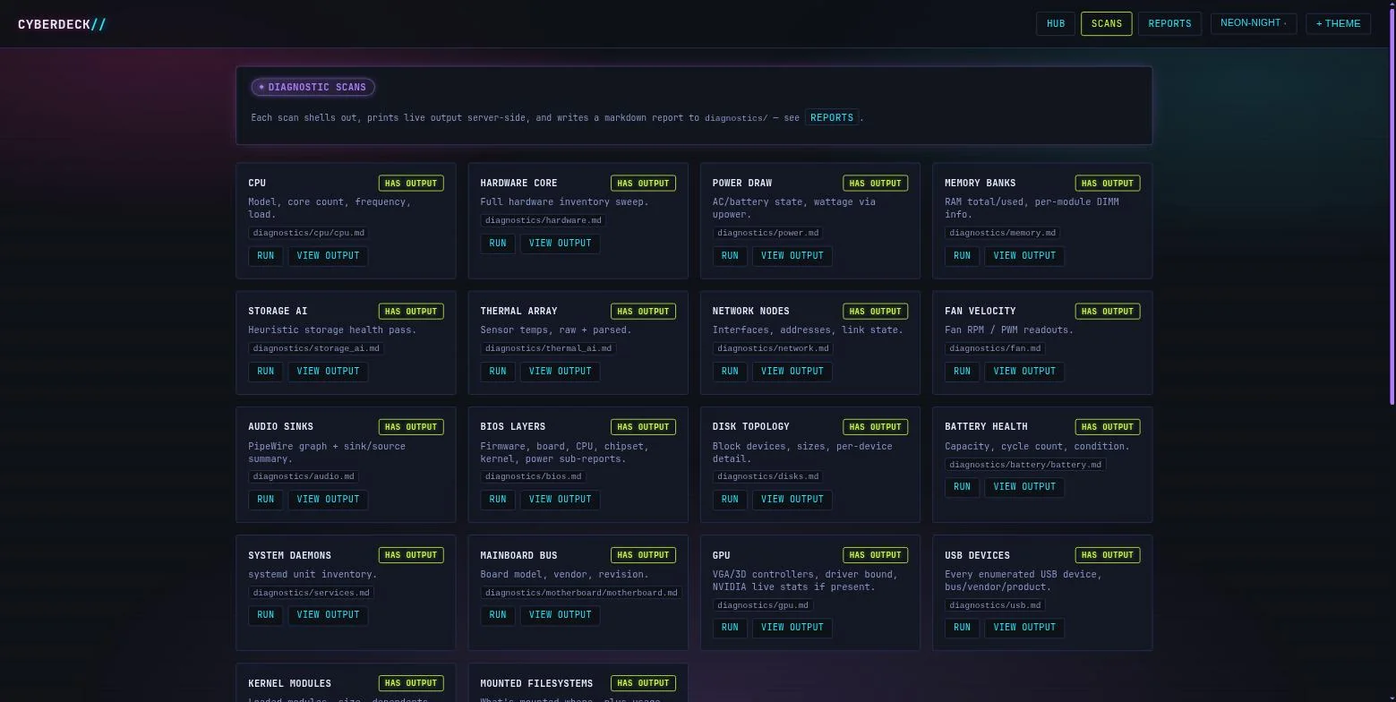This screenshot has height=702, width=1396.
Task: Run the Battery Health scan
Action: [962, 486]
